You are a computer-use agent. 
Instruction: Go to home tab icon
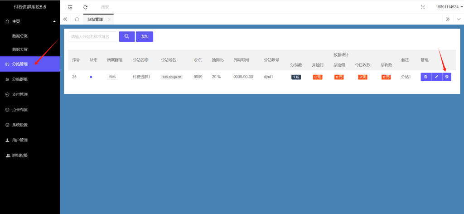77,19
